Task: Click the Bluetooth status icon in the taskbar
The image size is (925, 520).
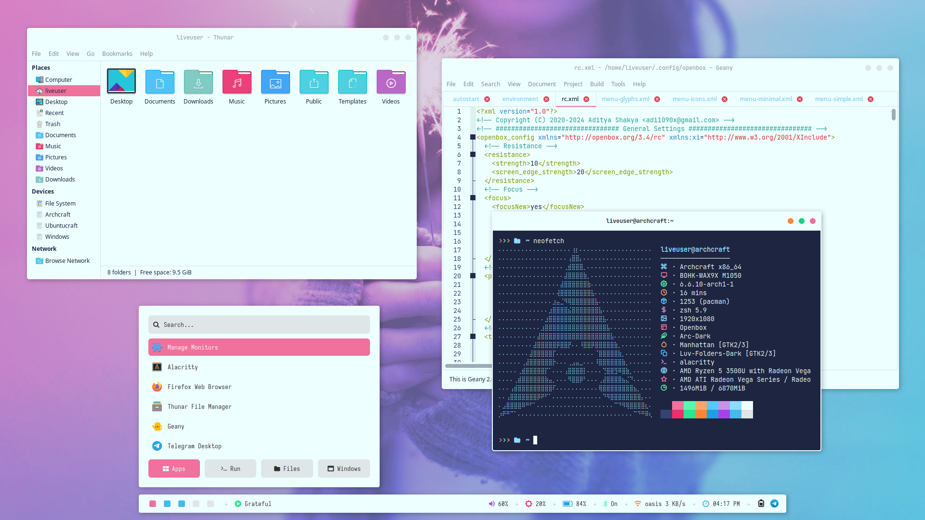Action: (604, 504)
